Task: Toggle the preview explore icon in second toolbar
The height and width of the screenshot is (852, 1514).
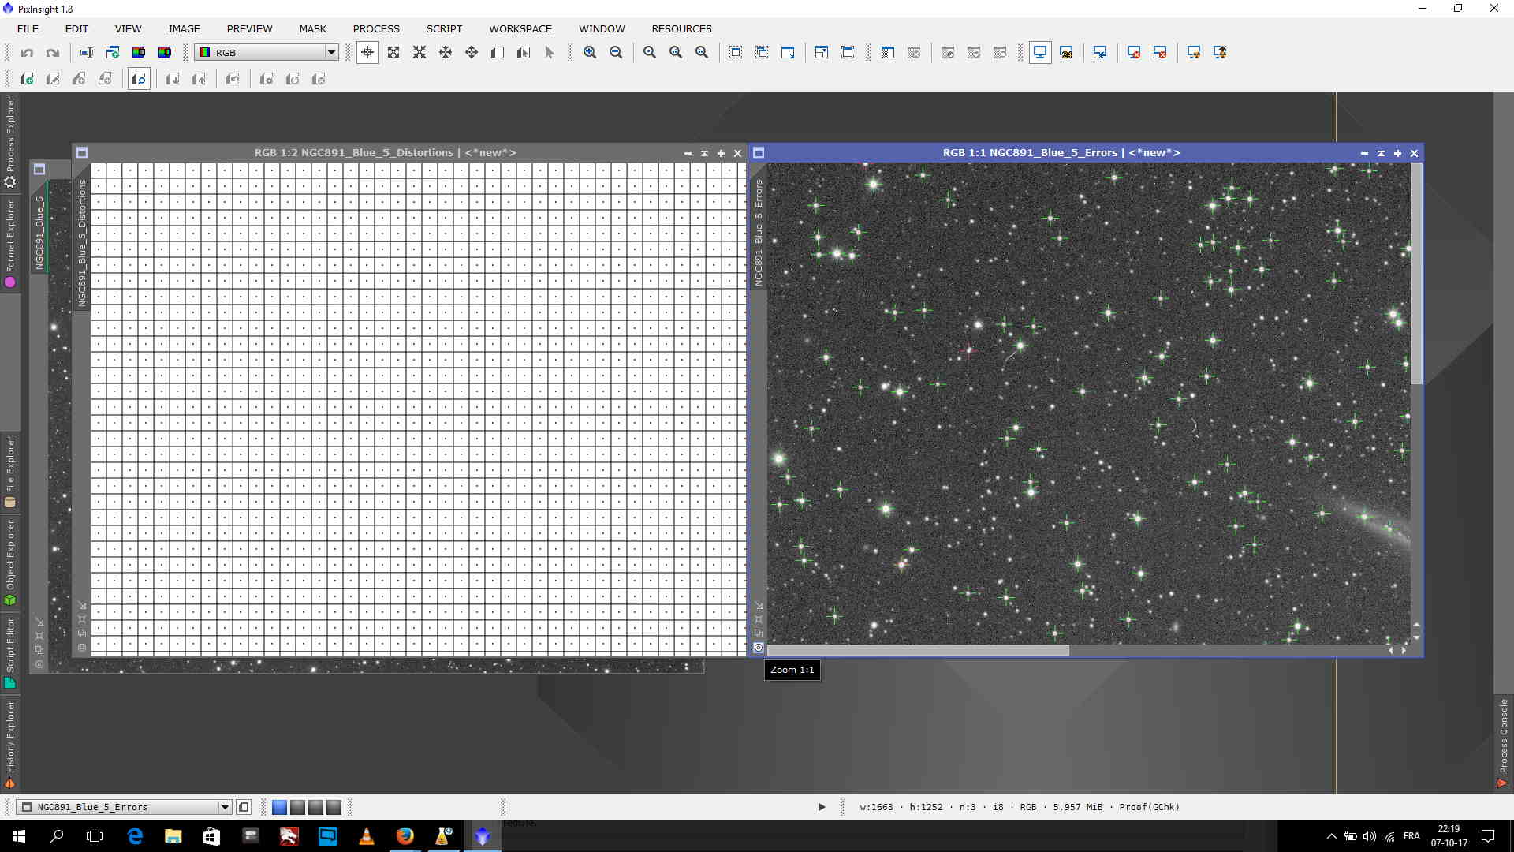Action: point(139,79)
